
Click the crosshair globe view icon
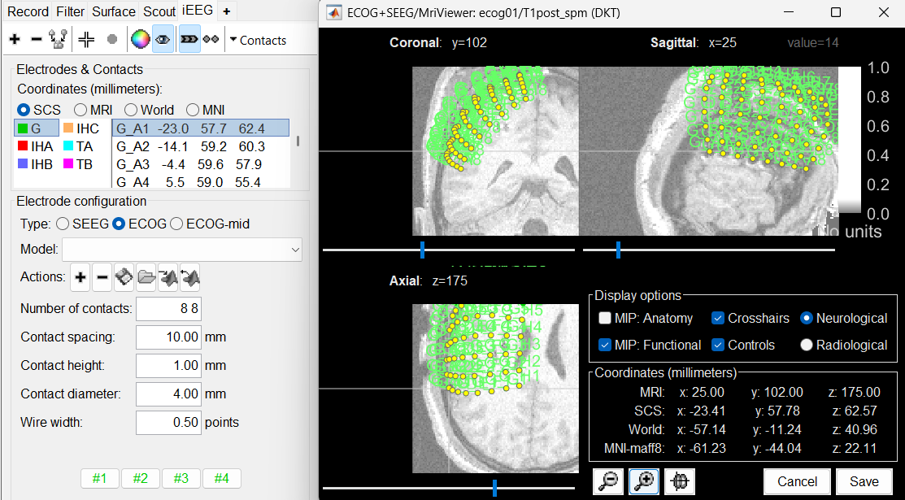click(680, 481)
